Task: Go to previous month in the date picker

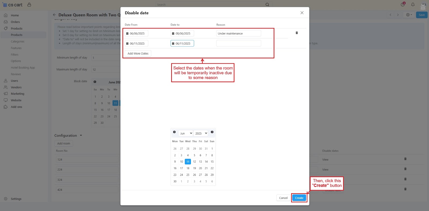Action: pos(174,132)
